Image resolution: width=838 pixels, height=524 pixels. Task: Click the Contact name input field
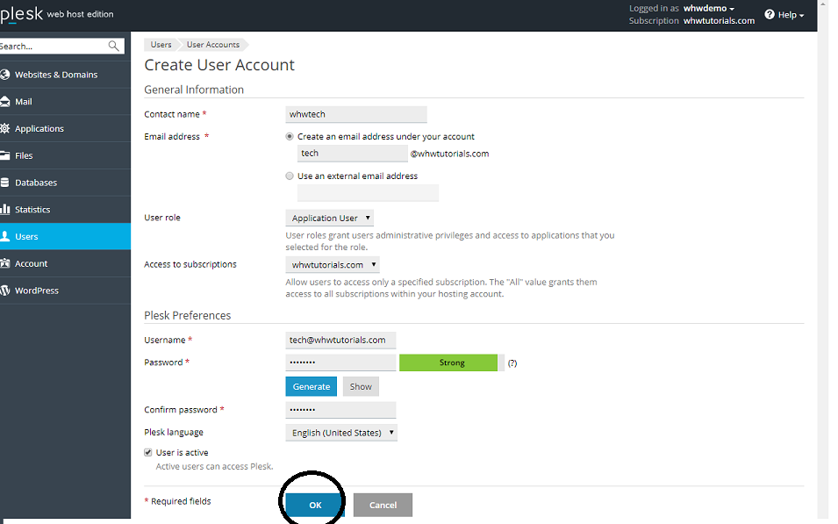[x=356, y=114]
